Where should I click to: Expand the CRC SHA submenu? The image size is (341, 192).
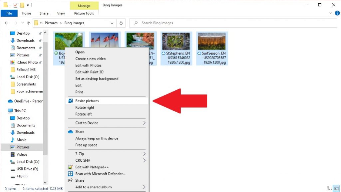tap(144, 160)
